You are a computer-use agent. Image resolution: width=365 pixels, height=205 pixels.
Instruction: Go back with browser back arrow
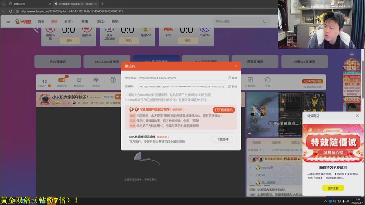4,11
